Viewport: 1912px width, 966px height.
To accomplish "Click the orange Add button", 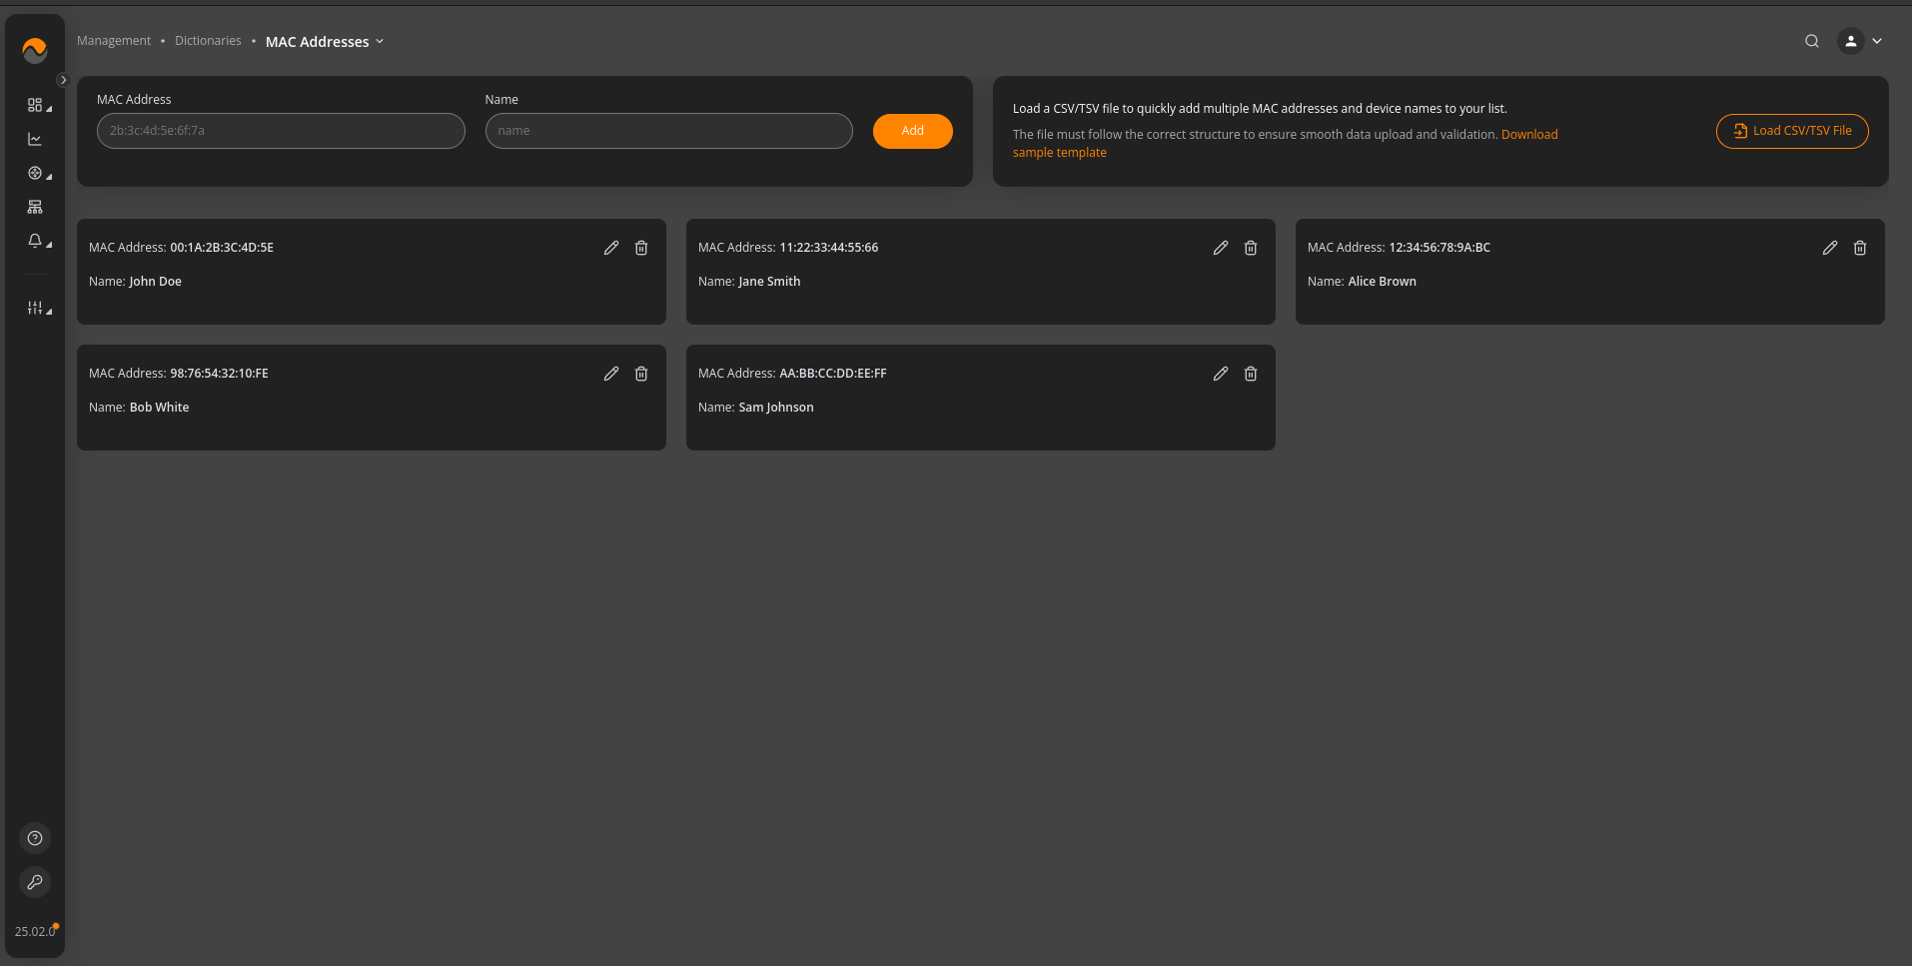I will (x=912, y=131).
